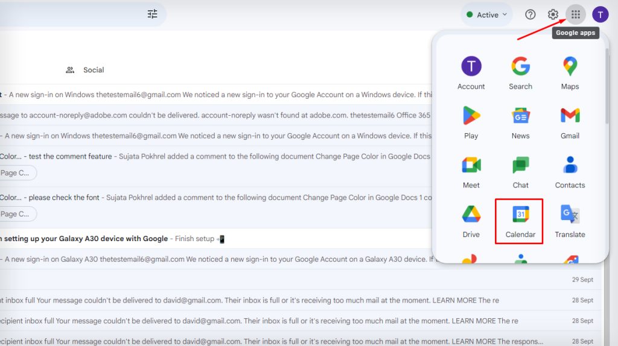Open the Active status dropdown
618x346 pixels.
point(486,14)
